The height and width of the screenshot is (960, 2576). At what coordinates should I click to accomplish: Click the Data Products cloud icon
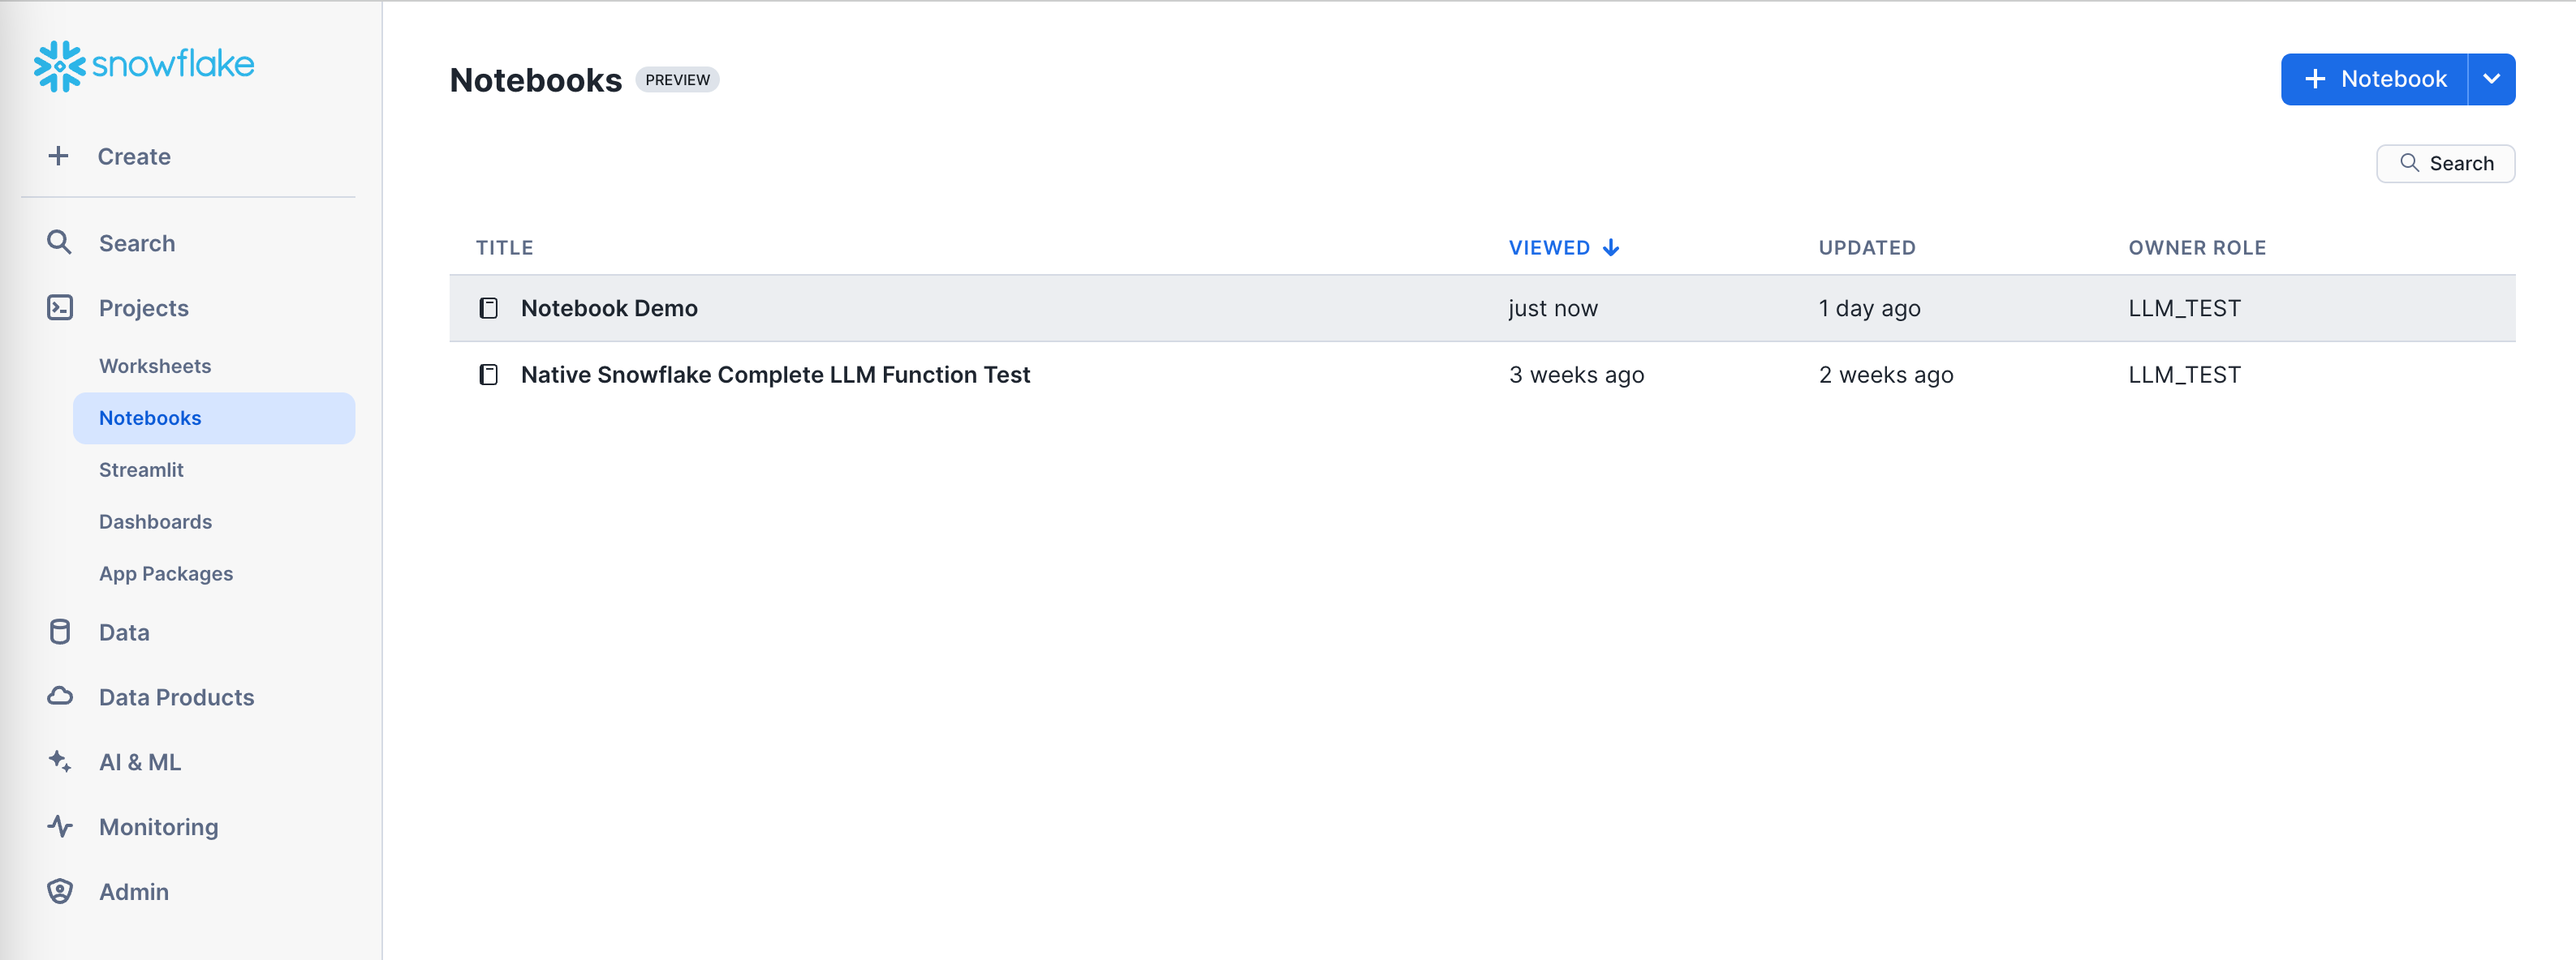(x=60, y=696)
